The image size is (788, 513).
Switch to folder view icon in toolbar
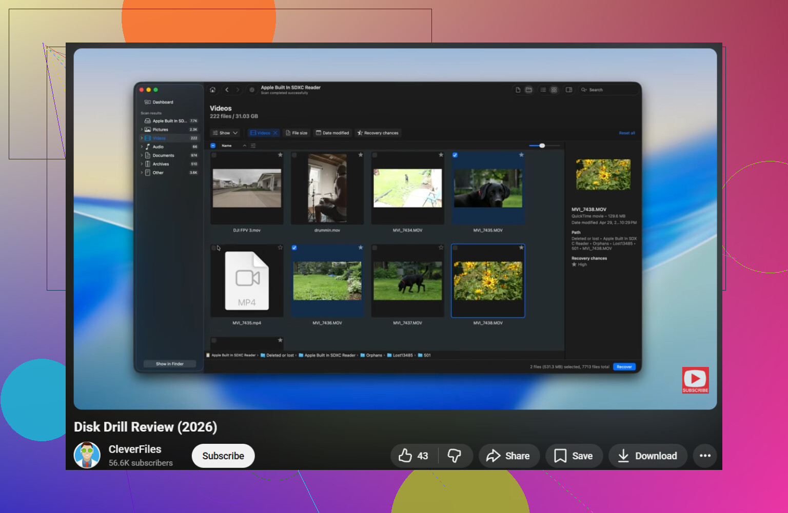tap(528, 90)
